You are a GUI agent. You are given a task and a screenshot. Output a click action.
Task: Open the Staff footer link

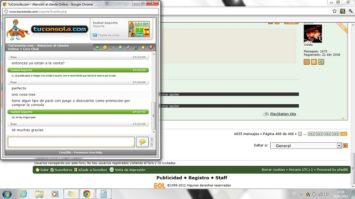click(x=221, y=178)
